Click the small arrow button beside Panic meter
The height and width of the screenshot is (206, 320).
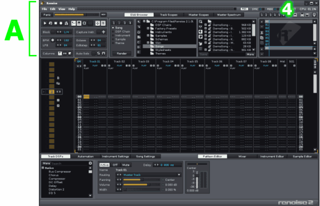point(103,15)
